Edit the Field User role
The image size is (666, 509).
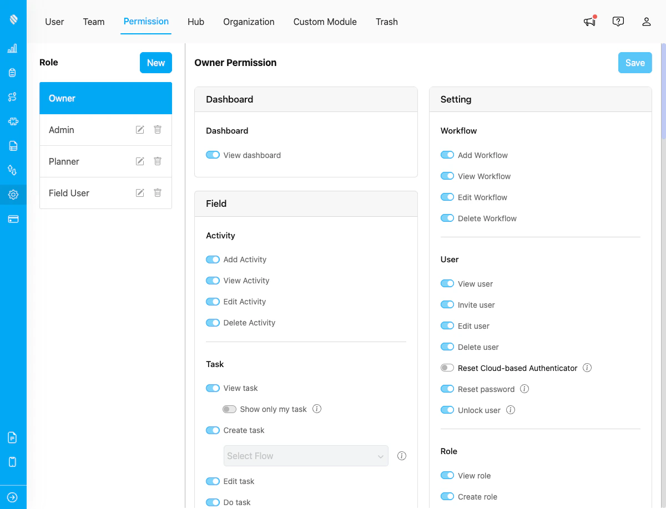coord(140,193)
